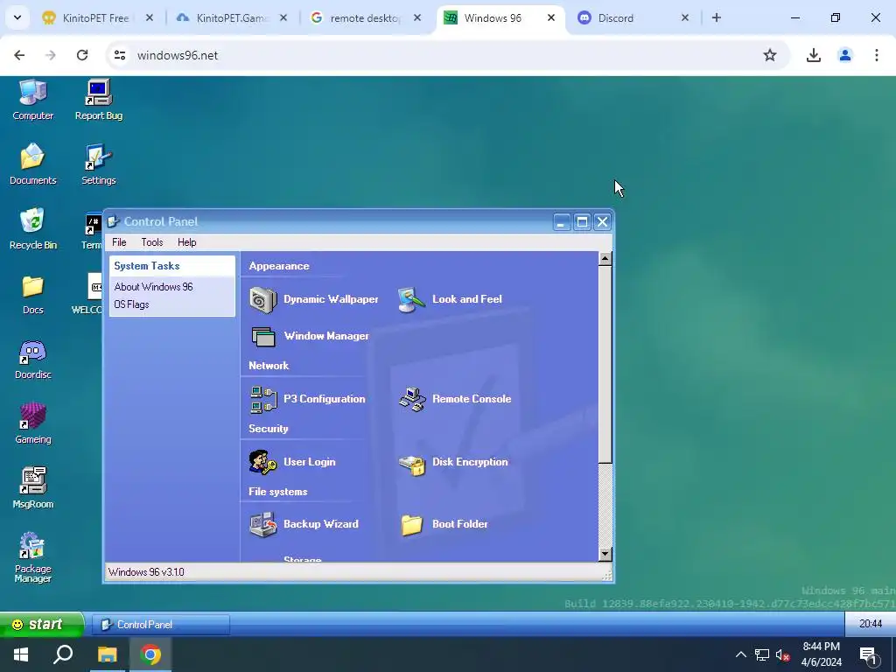896x672 pixels.
Task: Click the Windows 96 v3.1.0 status text
Action: (146, 572)
